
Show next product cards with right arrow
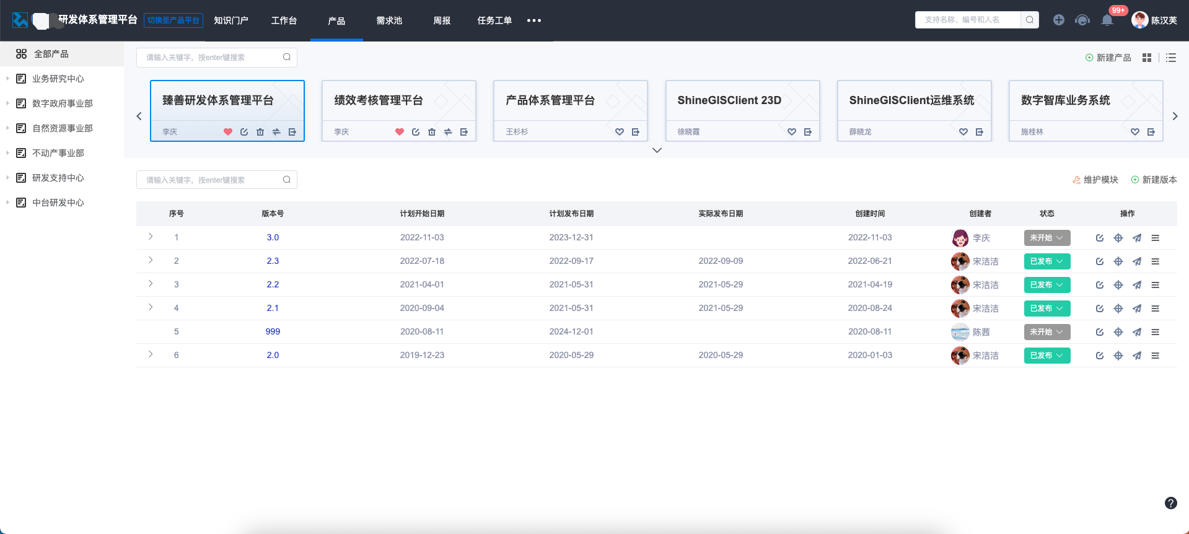tap(1175, 116)
